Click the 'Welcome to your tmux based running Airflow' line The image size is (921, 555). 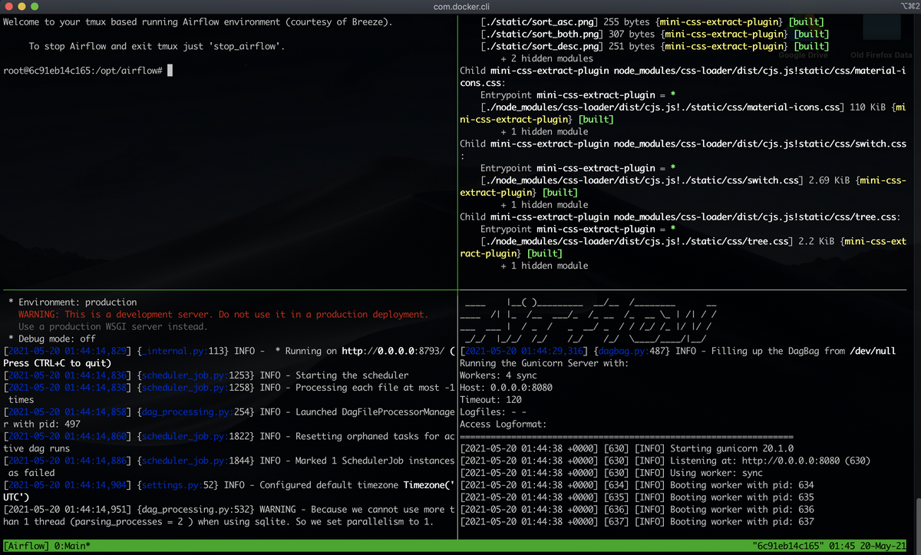(x=198, y=21)
